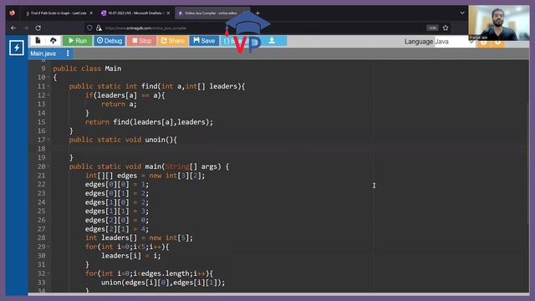535x301 pixels.
Task: Click 'edges[2][1] = 4;' line
Action: [117, 229]
